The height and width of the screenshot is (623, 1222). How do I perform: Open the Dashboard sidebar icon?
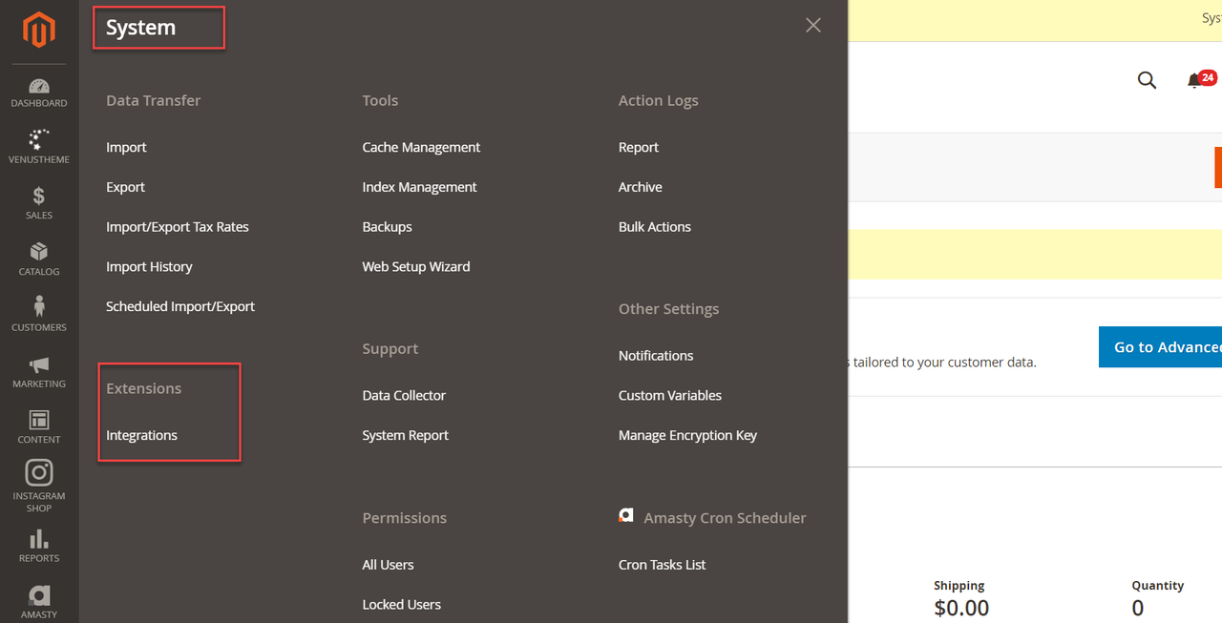click(x=39, y=93)
